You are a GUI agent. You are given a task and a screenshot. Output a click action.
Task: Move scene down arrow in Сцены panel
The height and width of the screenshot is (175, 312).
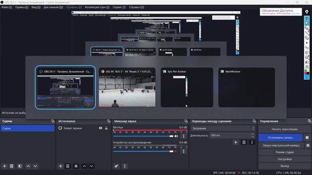36,166
